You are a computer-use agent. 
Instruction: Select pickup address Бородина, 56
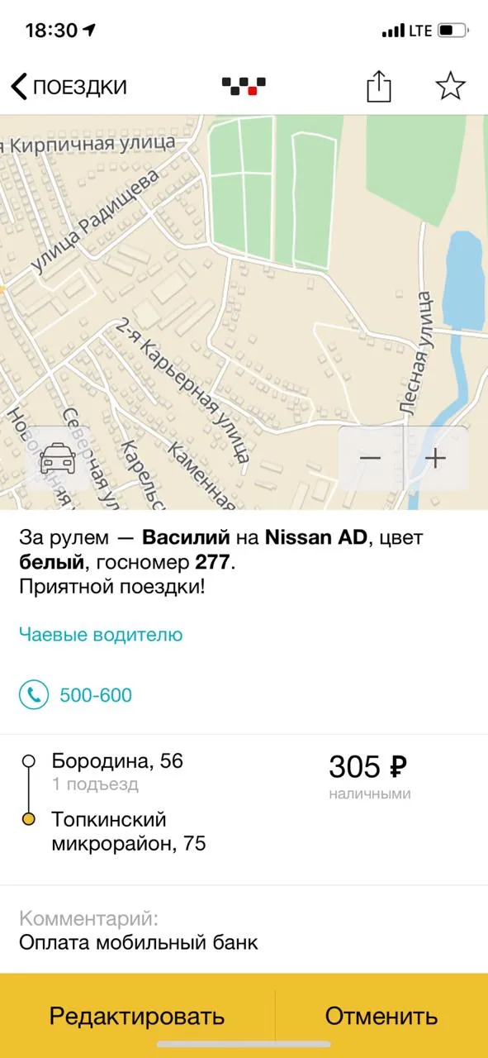[117, 760]
